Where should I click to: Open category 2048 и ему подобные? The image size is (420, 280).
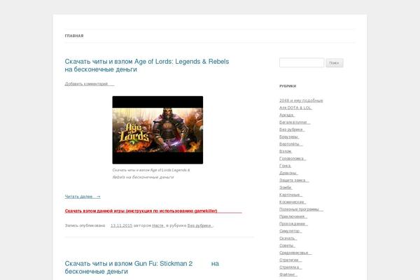coord(301,101)
